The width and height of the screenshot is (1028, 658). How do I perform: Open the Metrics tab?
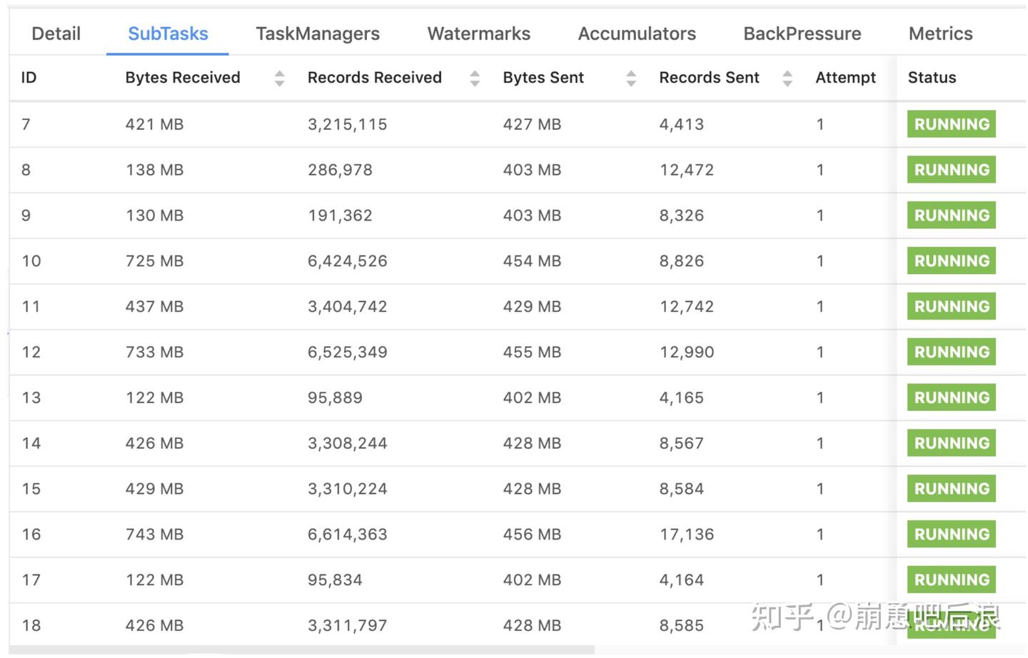coord(940,33)
